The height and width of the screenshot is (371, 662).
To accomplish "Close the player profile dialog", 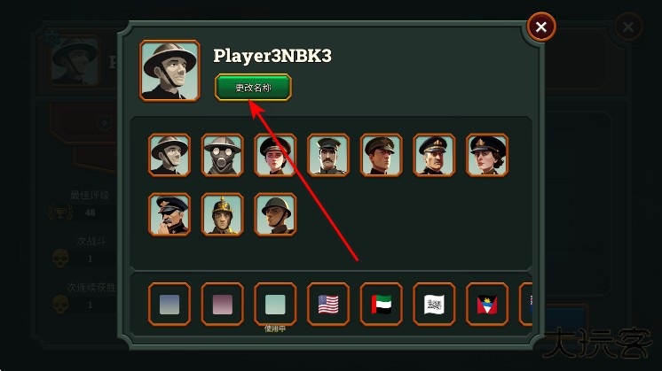I will coord(541,27).
